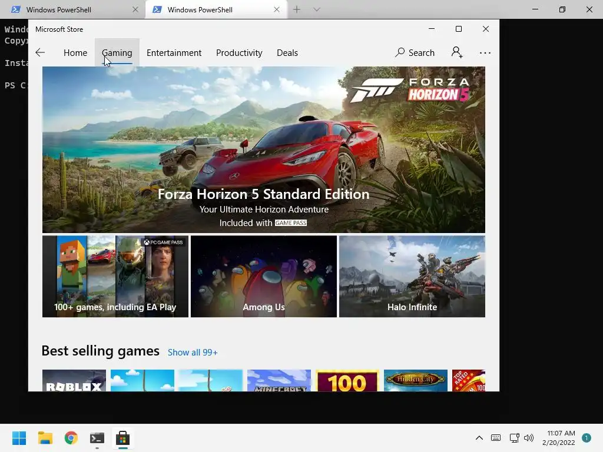
Task: Select the first Windows PowerShell terminal tab
Action: pos(72,9)
